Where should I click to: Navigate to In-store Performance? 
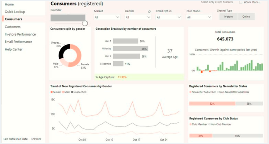click(20, 34)
